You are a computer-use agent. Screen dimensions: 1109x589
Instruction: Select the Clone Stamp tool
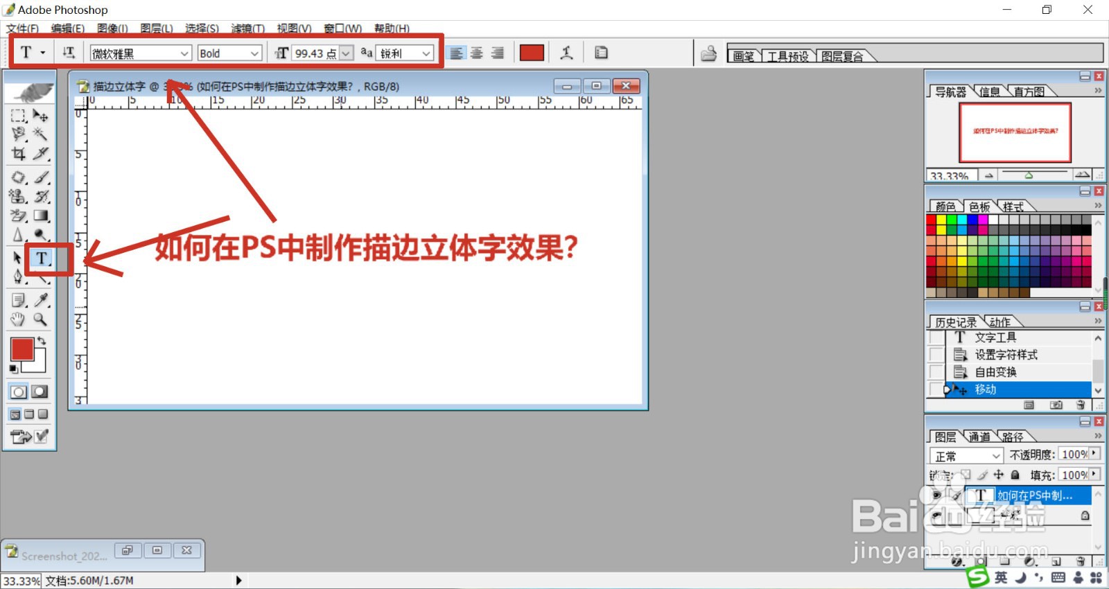[x=19, y=196]
